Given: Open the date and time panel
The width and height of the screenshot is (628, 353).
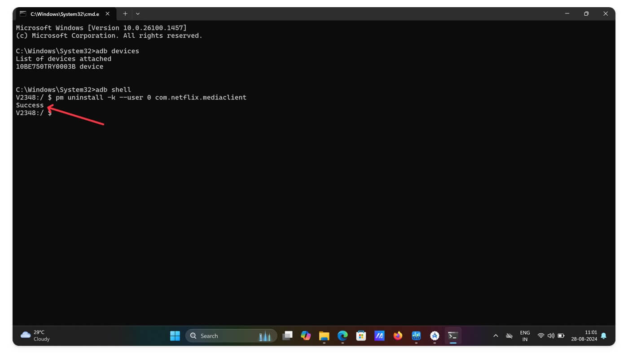Looking at the screenshot, I should [584, 336].
